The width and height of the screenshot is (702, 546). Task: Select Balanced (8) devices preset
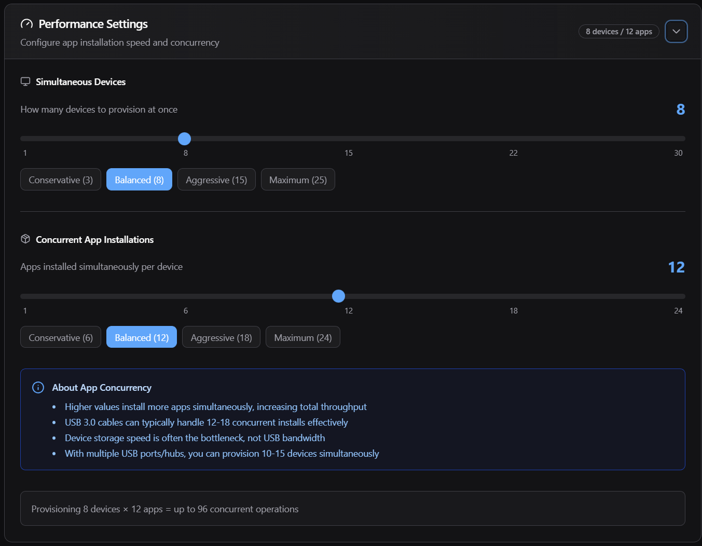tap(139, 180)
